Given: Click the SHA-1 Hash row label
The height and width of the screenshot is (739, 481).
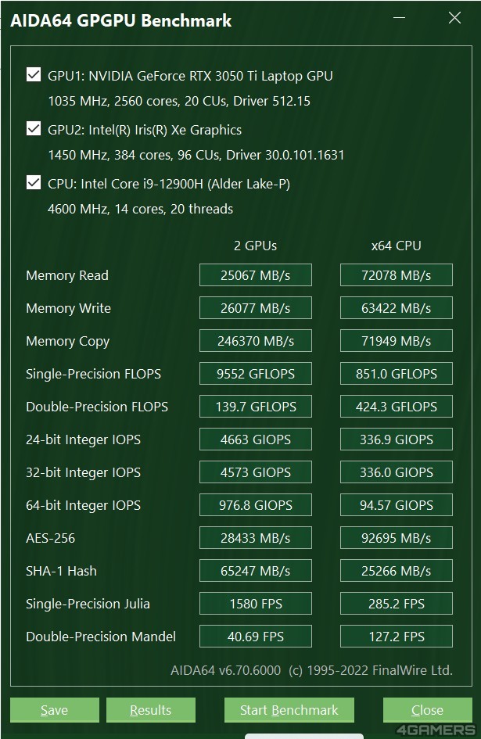Looking at the screenshot, I should [61, 571].
